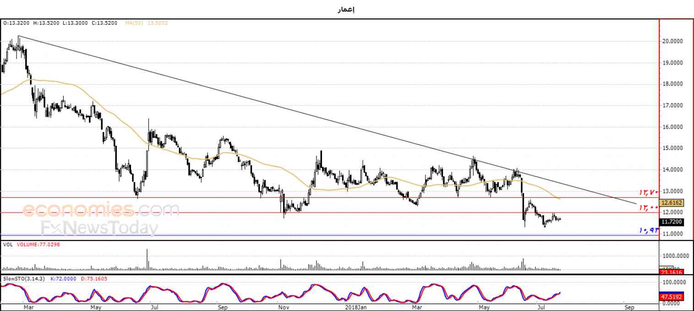The height and width of the screenshot is (311, 694).
Task: Select the high value H:13.5200
Action: [x=46, y=22]
